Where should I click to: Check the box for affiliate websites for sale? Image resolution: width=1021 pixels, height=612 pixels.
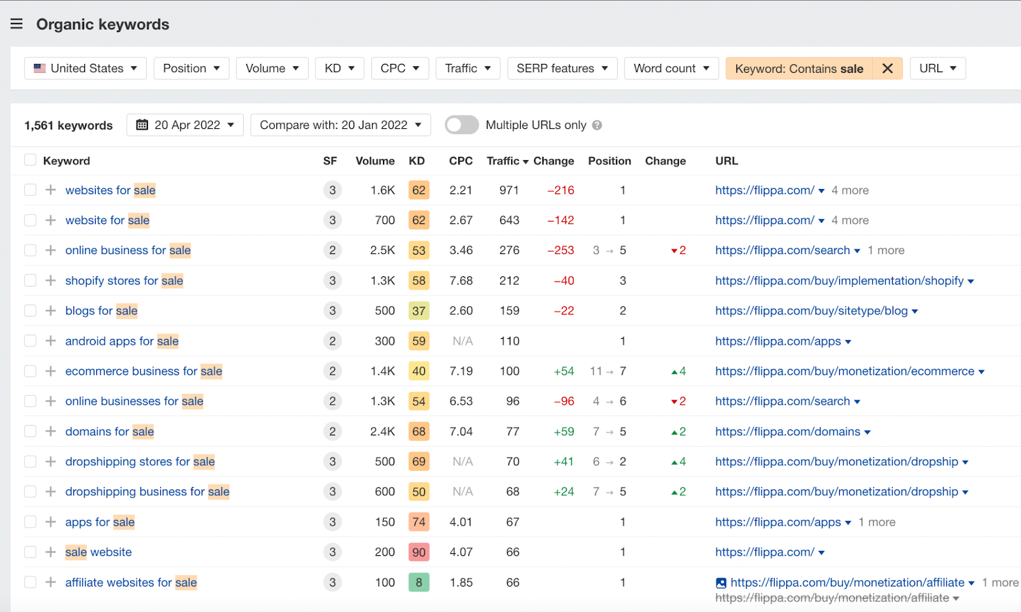pos(30,582)
